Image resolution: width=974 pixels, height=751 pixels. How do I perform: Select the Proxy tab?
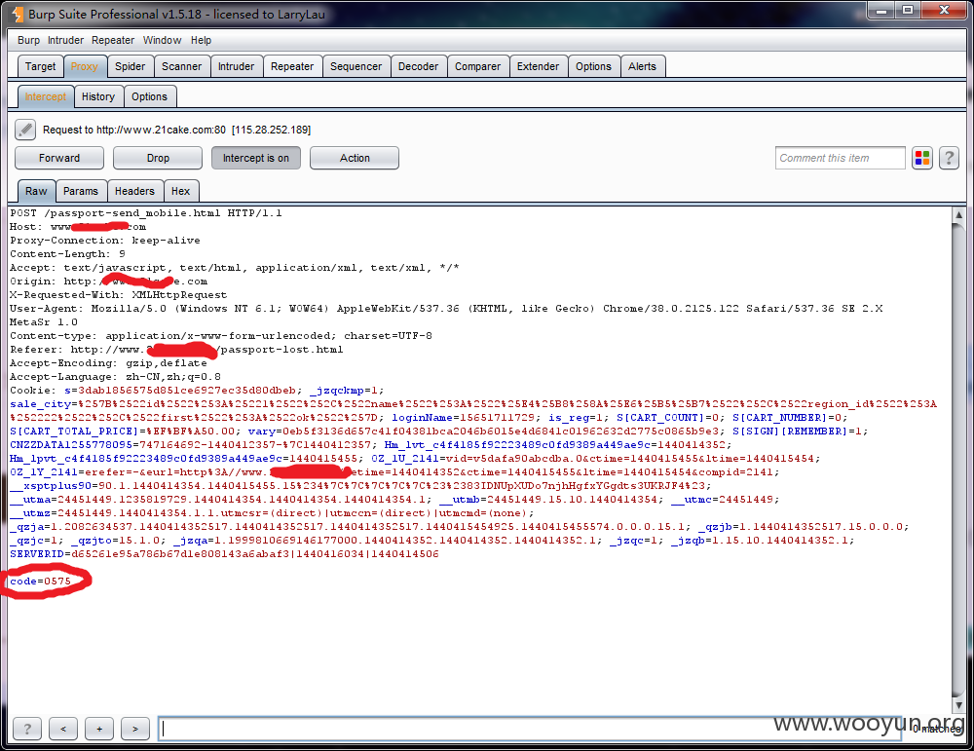click(85, 66)
